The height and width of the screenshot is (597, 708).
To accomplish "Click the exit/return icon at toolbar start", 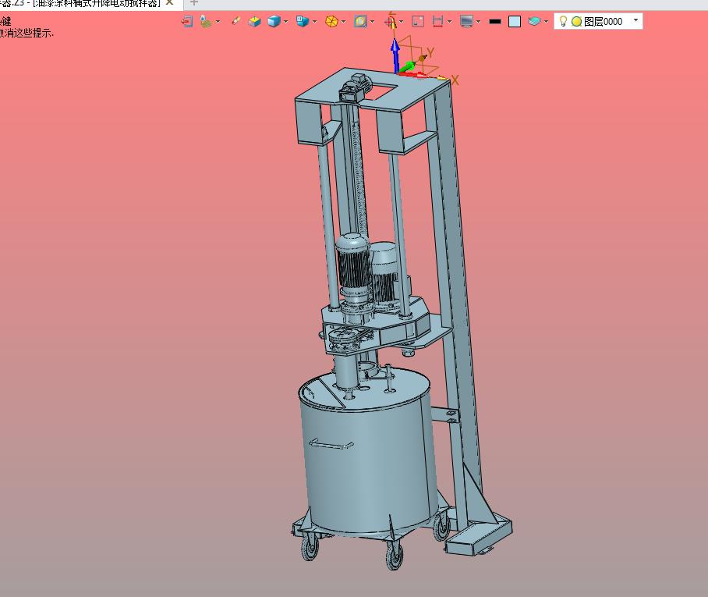I will pyautogui.click(x=187, y=21).
